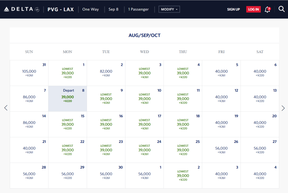Choose September 18 fare cell

(183, 124)
